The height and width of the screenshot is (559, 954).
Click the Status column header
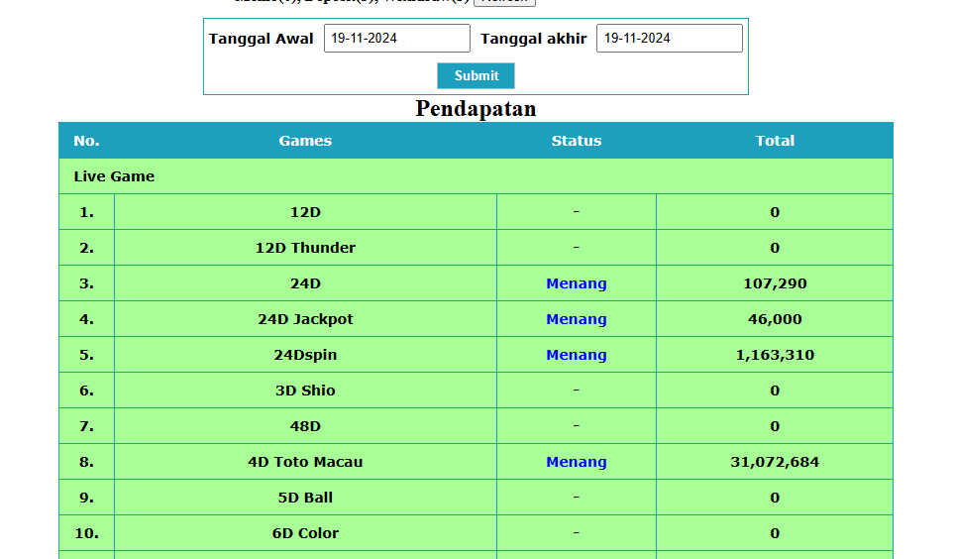[x=577, y=141]
